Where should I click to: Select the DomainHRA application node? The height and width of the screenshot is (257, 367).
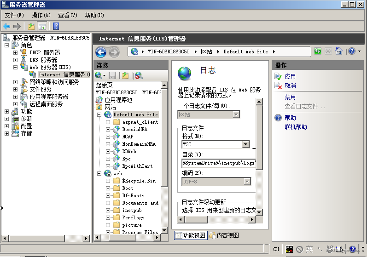[134, 129]
